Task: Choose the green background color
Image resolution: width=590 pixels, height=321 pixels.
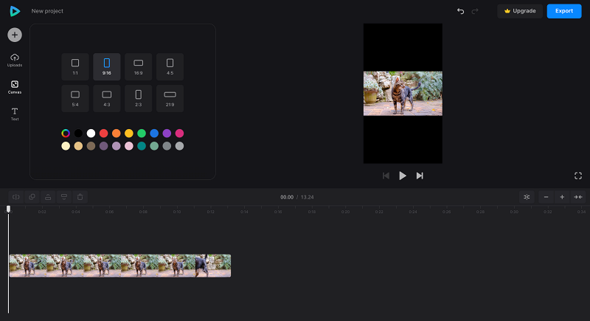Action: pos(142,134)
